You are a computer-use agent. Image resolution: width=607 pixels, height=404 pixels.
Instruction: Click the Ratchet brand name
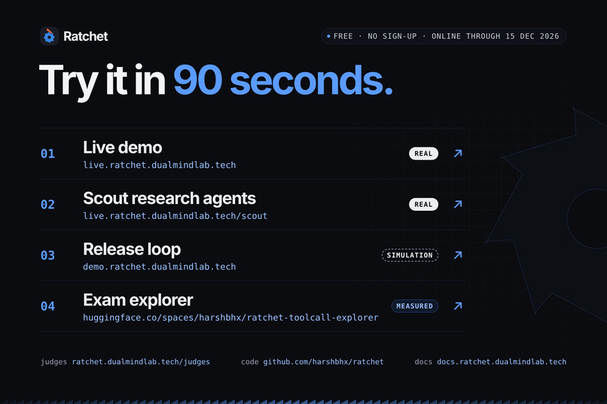[86, 36]
